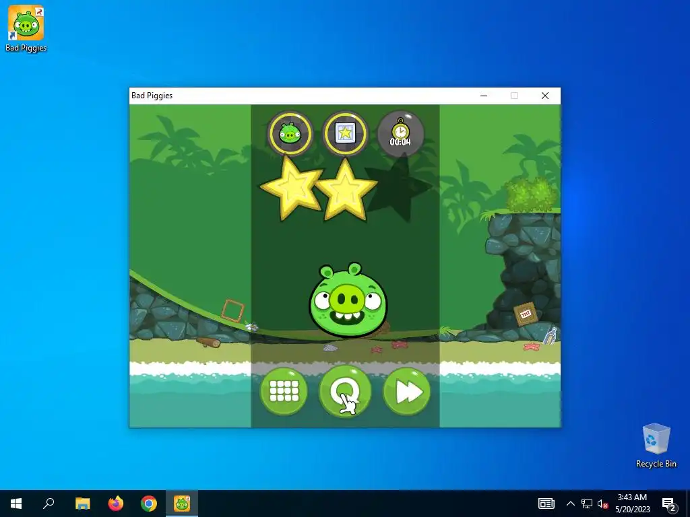Viewport: 690px width, 517px height.
Task: Open the Recycle Bin desktop icon
Action: tap(656, 446)
